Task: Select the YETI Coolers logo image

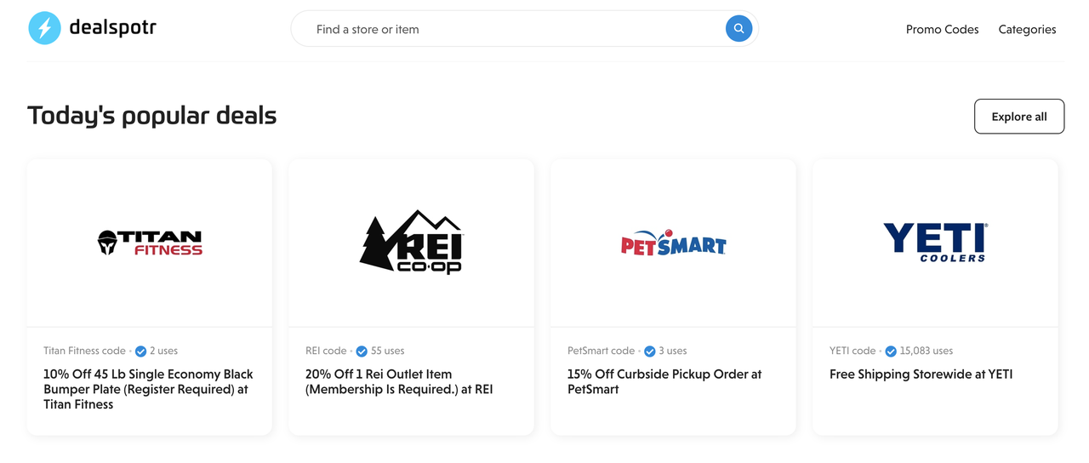Action: [936, 242]
